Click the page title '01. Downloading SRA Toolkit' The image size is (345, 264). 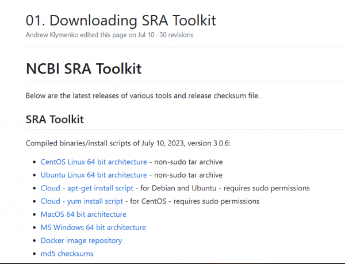pos(121,20)
